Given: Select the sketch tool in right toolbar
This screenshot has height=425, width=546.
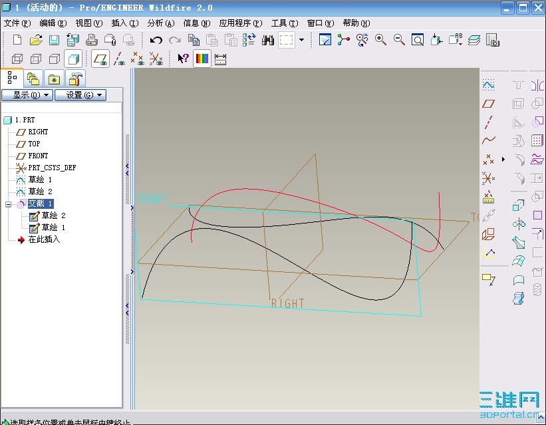Looking at the screenshot, I should click(x=488, y=84).
